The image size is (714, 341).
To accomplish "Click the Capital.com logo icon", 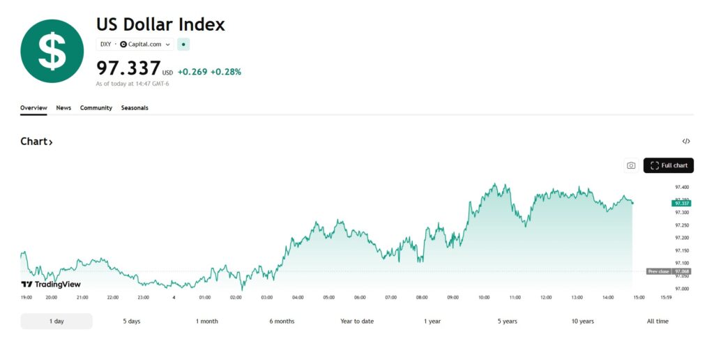I will [123, 44].
